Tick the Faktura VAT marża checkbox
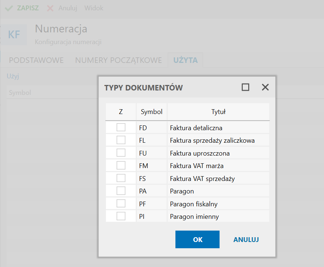The height and width of the screenshot is (267, 324). tap(121, 165)
